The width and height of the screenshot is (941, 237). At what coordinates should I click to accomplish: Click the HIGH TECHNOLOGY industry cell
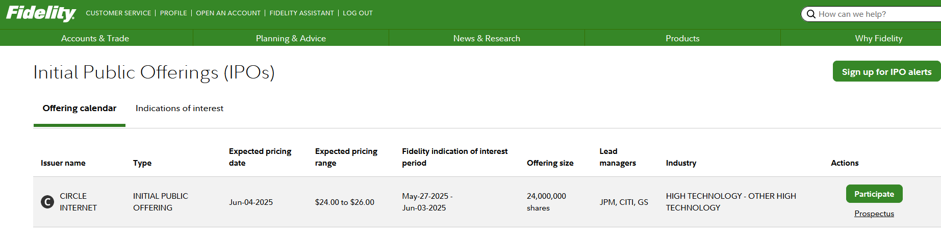point(731,202)
